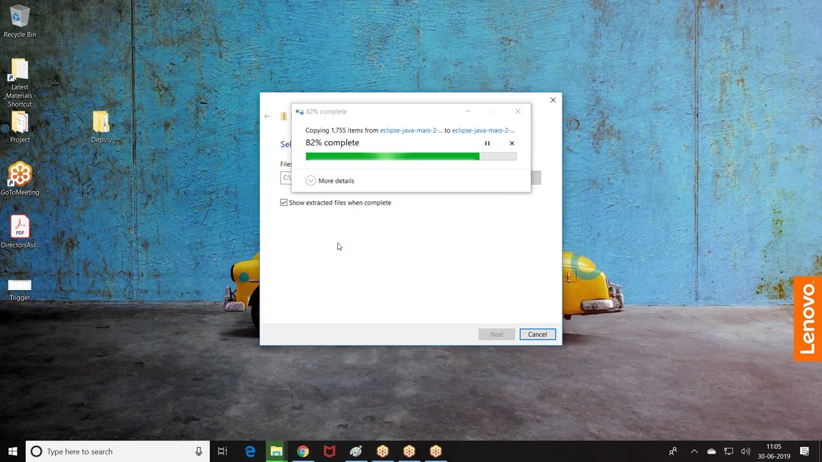Close the extract wizard window
Image resolution: width=822 pixels, height=462 pixels.
click(553, 100)
